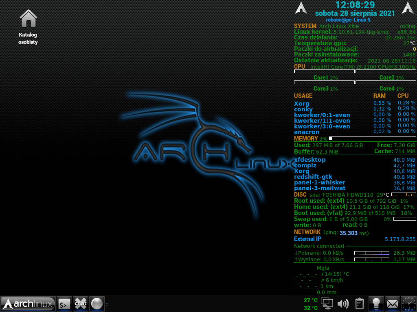Screen dimensions: 417x312
Task: Open the Arch Linux whisker menu
Action: tap(28, 303)
